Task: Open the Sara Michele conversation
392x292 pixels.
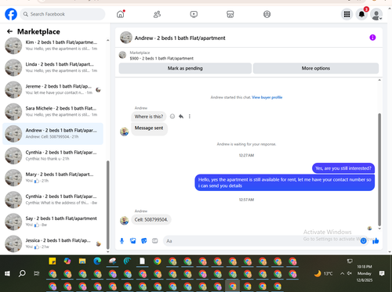Action: tap(53, 112)
